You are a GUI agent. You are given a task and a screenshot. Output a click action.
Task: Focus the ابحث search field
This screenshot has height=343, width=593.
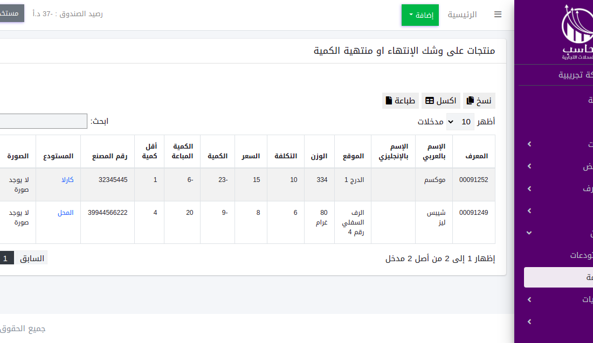(43, 121)
